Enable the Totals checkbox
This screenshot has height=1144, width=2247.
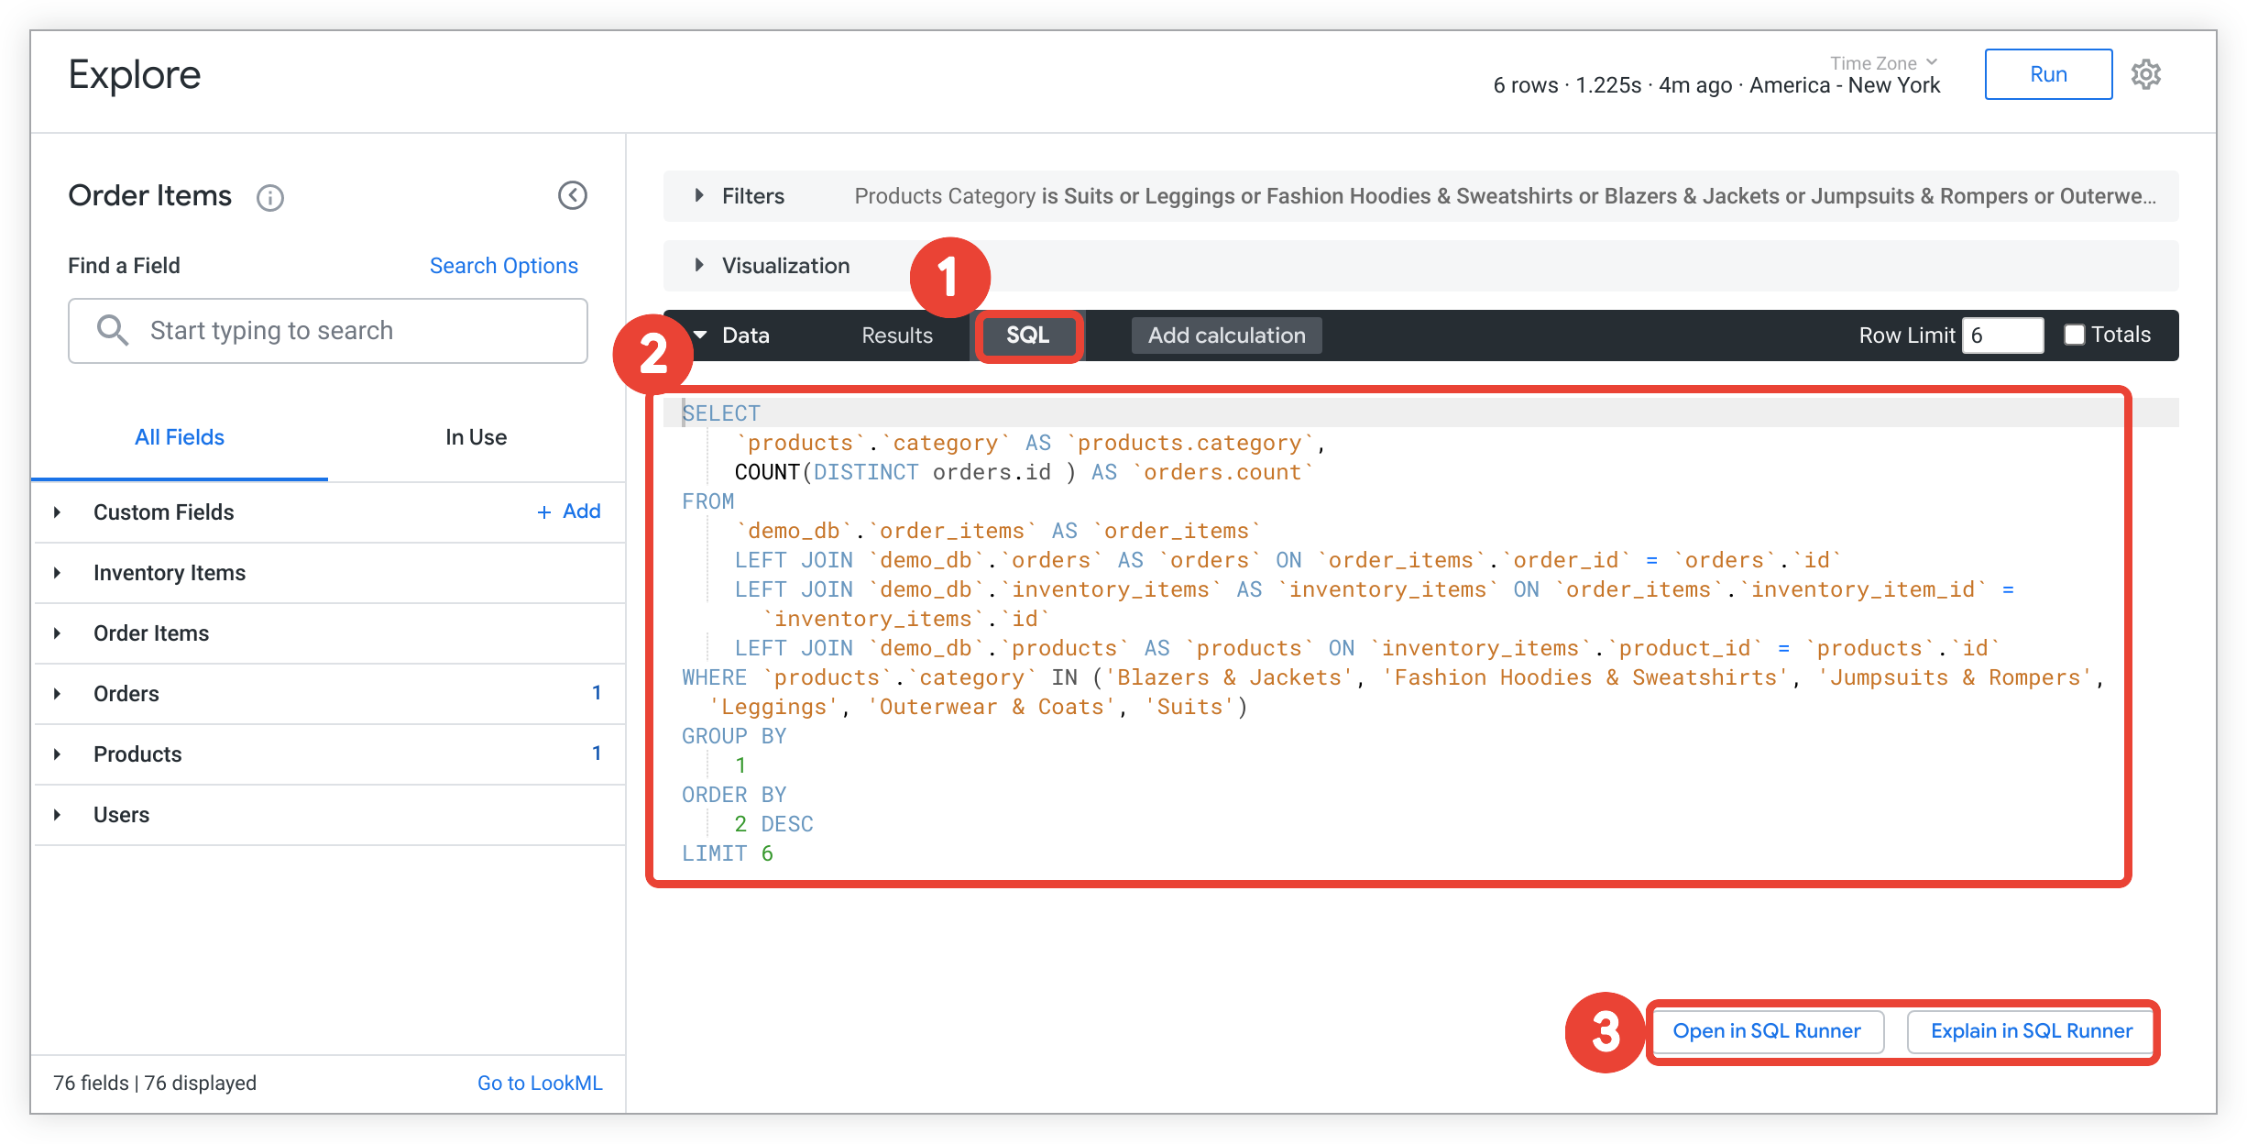2074,335
